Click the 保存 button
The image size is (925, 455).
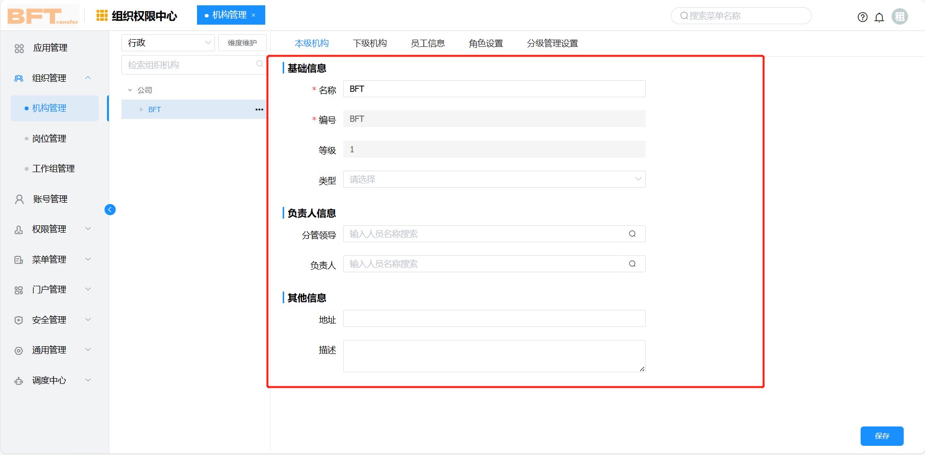coord(881,436)
